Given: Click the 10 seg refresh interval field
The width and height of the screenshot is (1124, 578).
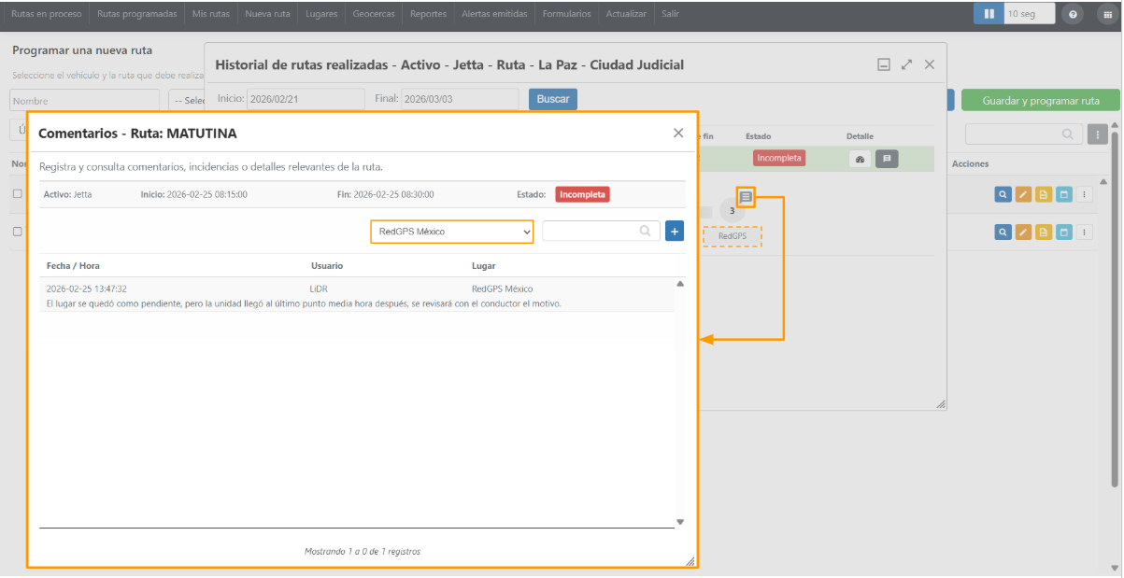Looking at the screenshot, I should pos(1030,14).
